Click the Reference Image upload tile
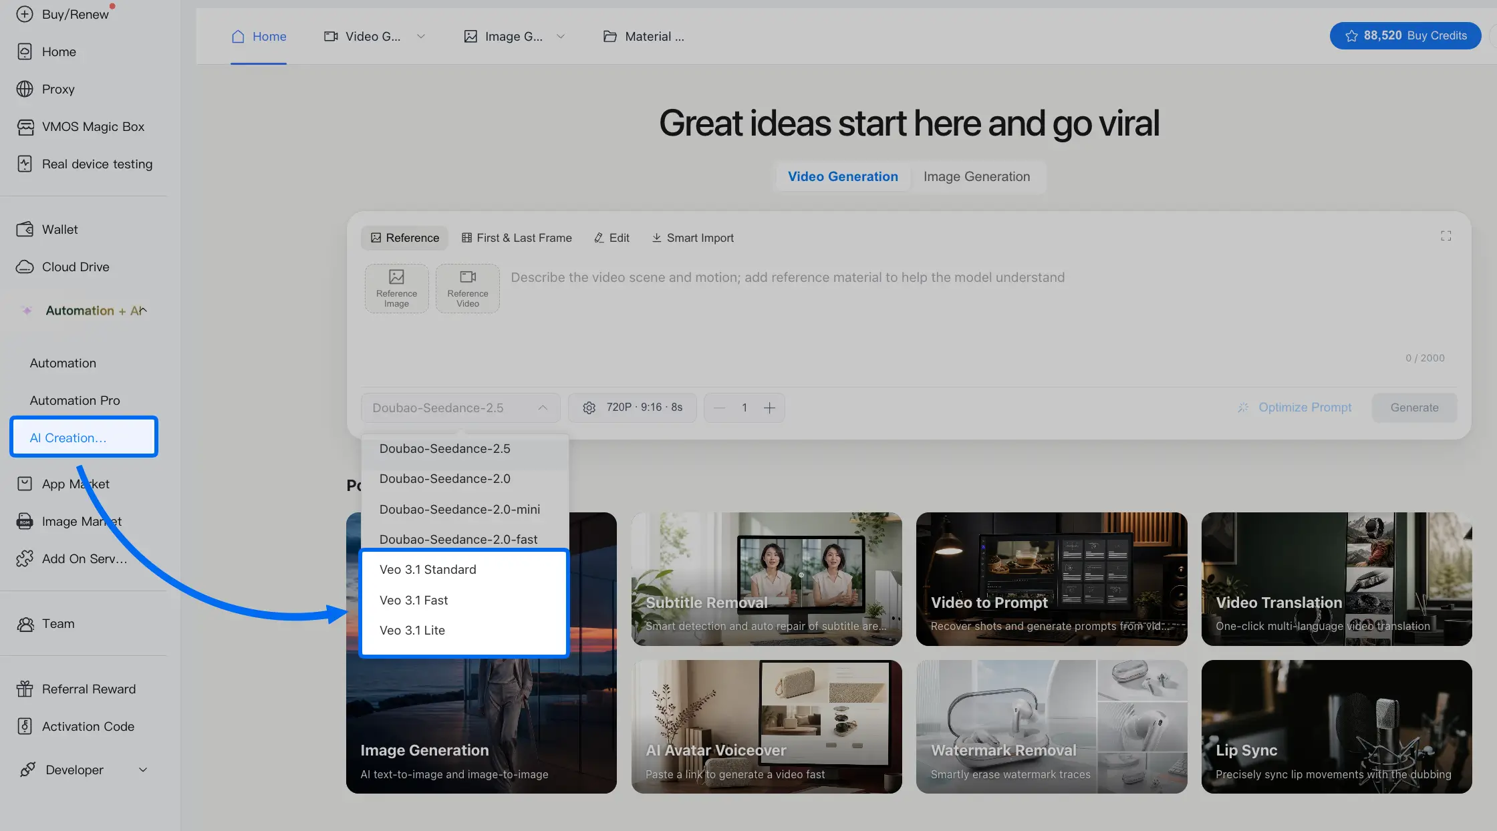Viewport: 1497px width, 831px height. click(x=396, y=289)
